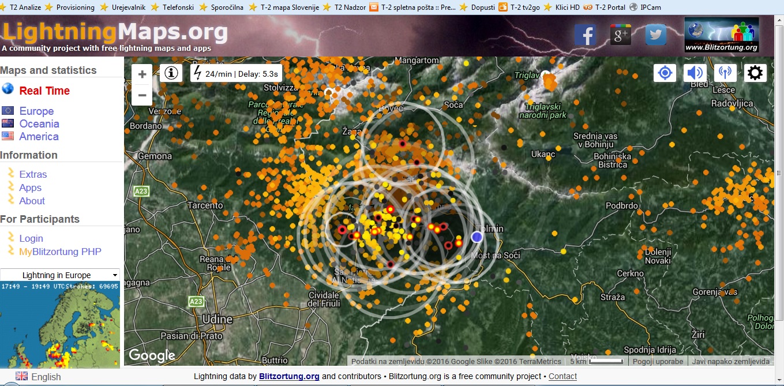Open the map settings gear
784x386 pixels.
(755, 73)
